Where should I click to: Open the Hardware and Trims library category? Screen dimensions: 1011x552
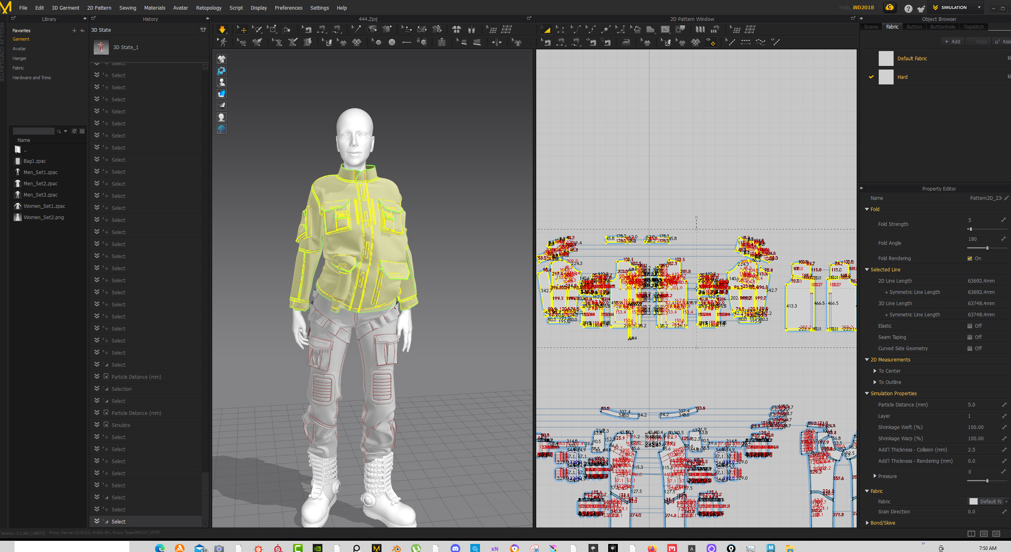[32, 78]
